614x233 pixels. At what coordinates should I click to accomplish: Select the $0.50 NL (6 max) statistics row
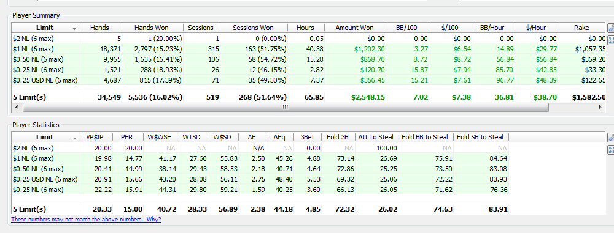(260, 169)
